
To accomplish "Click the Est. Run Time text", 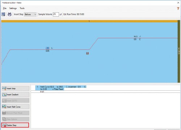I will (74, 14).
